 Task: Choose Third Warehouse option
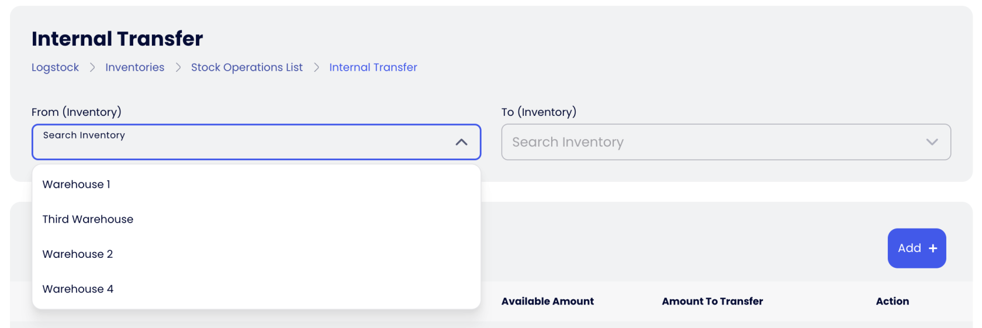(x=88, y=219)
